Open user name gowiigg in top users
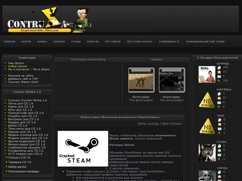 [x=223, y=63]
